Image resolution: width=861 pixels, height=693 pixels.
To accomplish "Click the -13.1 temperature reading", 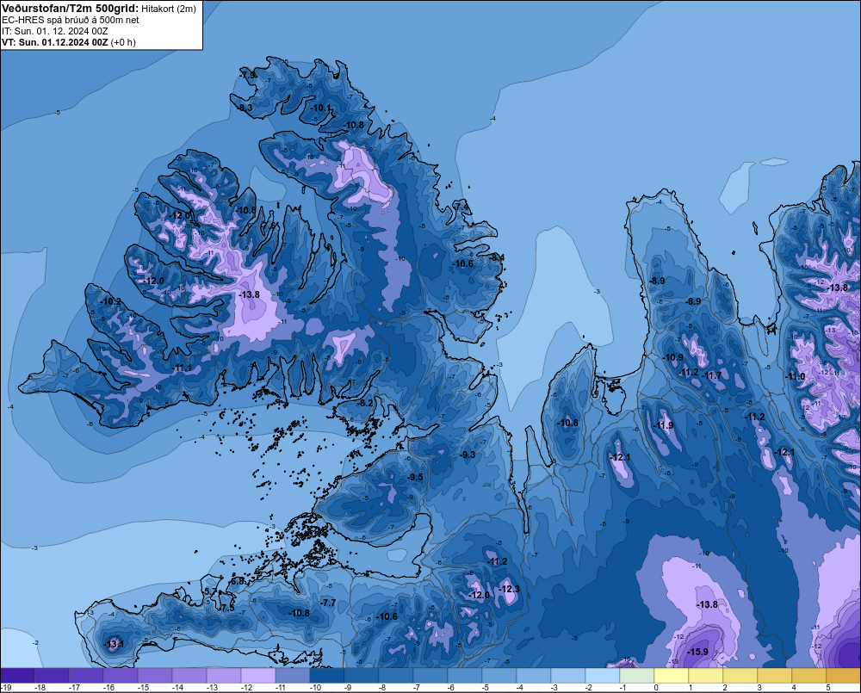I will 115,644.
